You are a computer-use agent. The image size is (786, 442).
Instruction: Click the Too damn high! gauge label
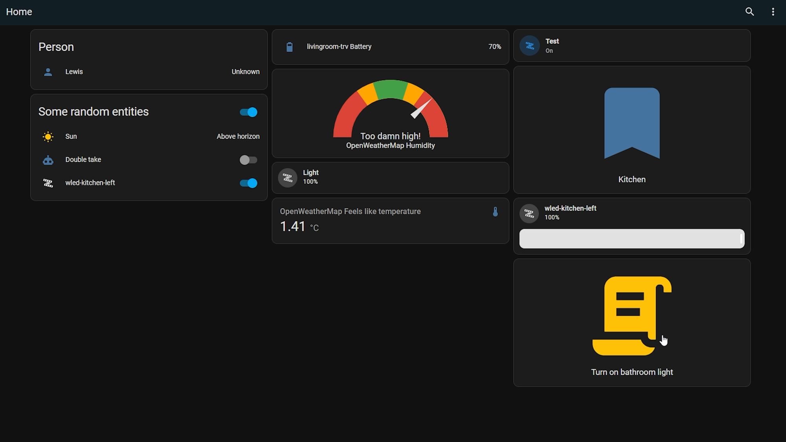click(x=390, y=136)
